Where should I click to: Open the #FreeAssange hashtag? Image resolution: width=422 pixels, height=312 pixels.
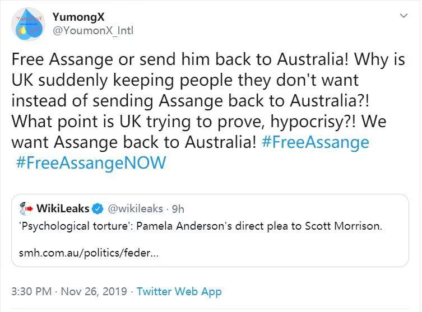point(315,142)
